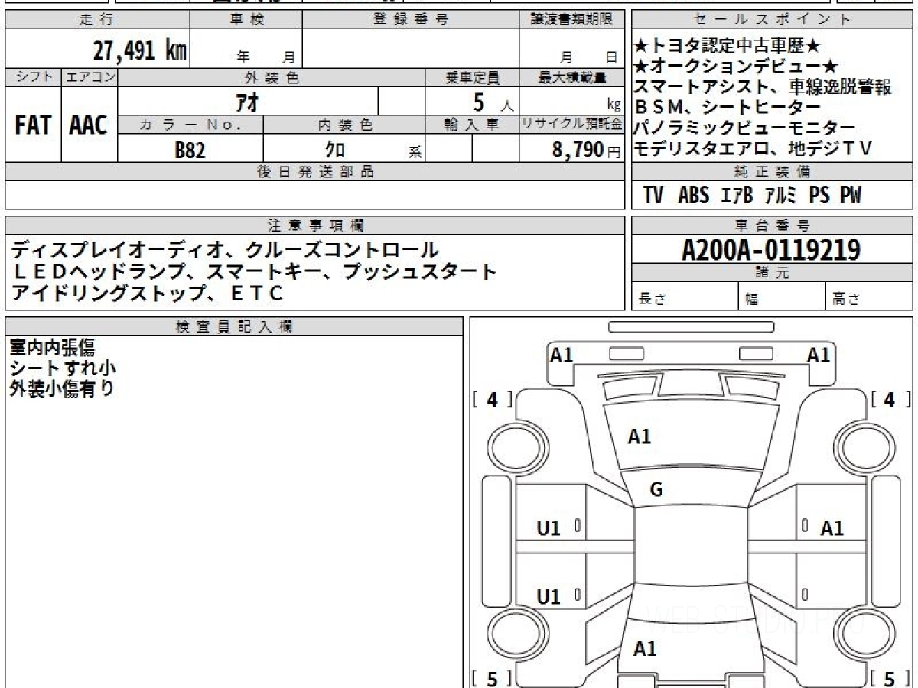Image resolution: width=918 pixels, height=688 pixels.
Task: Select the inspector note 室内内張傷
Action: click(52, 348)
